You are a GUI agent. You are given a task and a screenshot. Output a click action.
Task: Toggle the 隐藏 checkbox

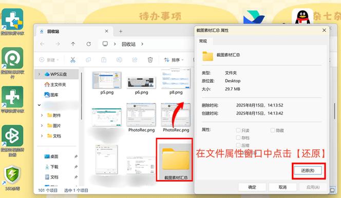click(x=273, y=130)
